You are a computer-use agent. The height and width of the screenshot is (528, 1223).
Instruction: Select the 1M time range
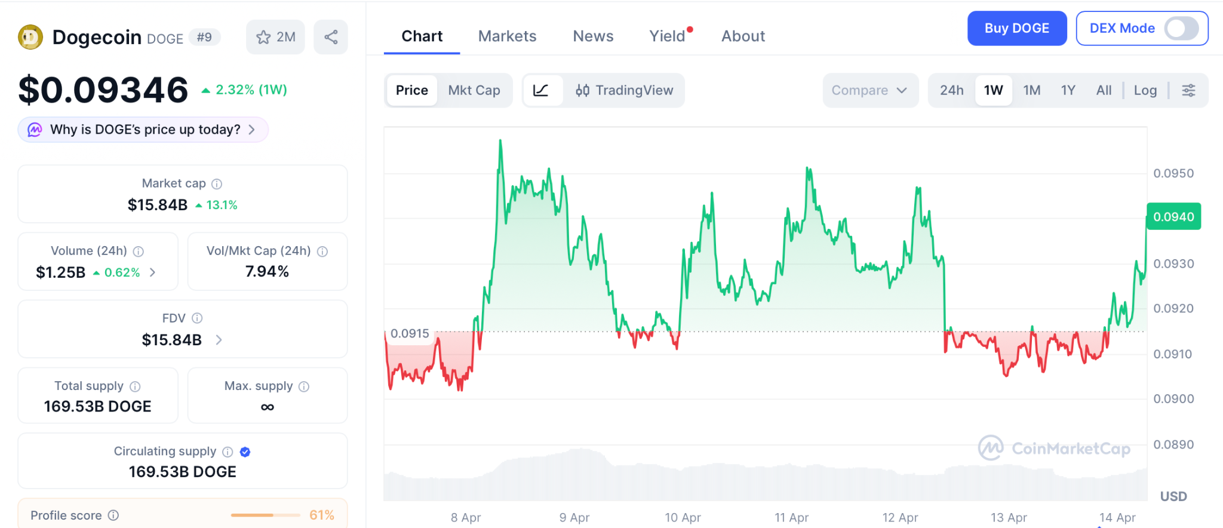click(x=1031, y=90)
